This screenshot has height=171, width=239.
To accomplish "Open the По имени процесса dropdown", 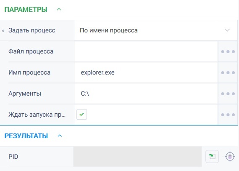I will point(156,30).
